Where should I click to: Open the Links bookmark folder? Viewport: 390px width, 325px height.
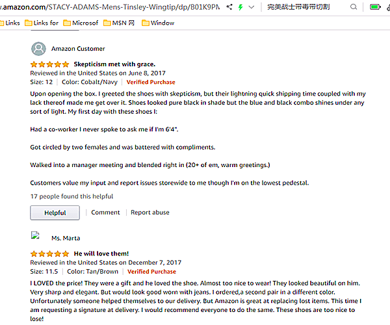click(10, 23)
